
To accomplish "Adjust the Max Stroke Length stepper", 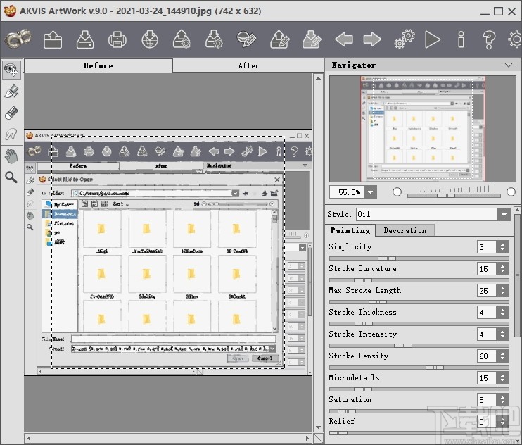I will coord(502,291).
